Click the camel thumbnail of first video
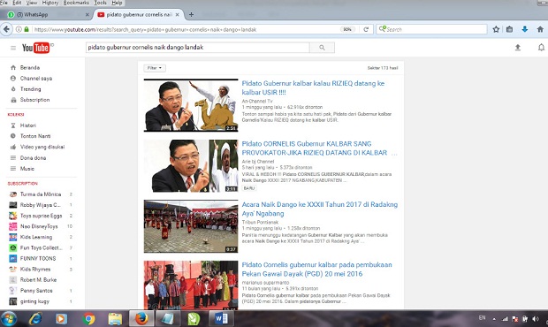Viewport: 548px width, 327px height. [x=191, y=105]
